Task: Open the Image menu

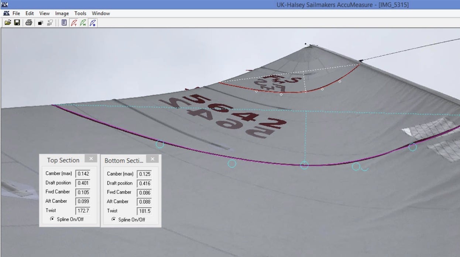Action: coord(62,13)
